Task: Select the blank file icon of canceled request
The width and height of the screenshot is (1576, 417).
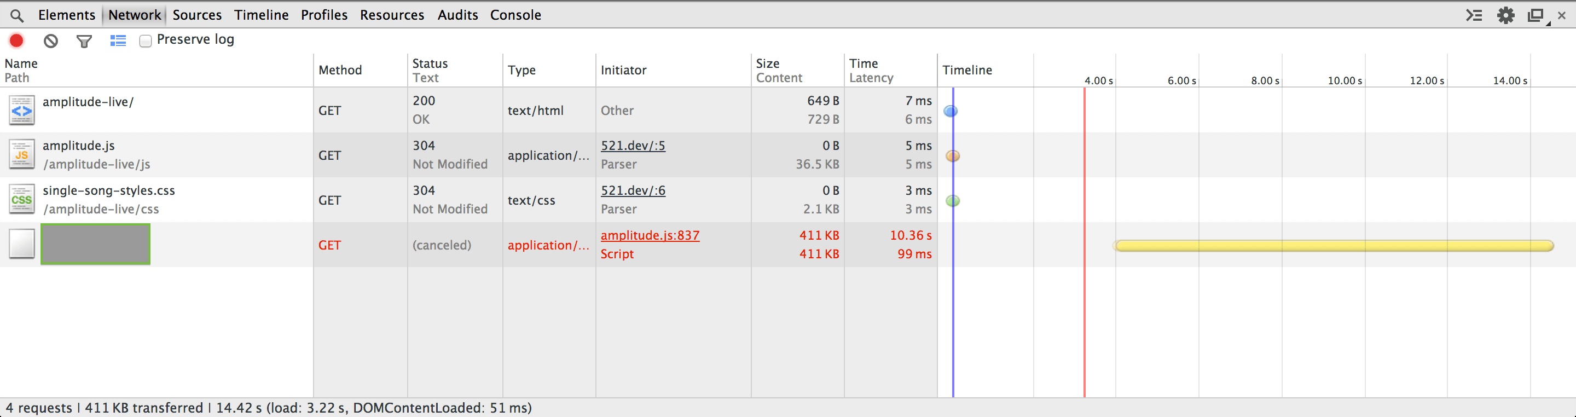Action: pyautogui.click(x=21, y=244)
